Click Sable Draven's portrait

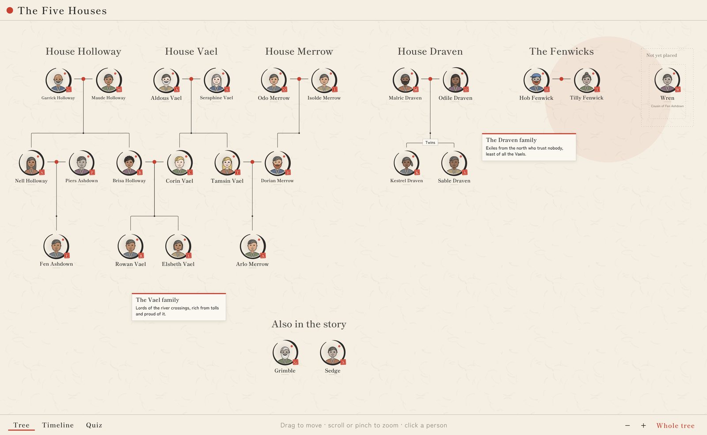454,163
